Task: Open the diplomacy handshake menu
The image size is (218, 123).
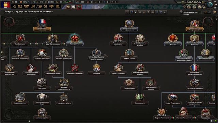Action: (x=26, y=6)
